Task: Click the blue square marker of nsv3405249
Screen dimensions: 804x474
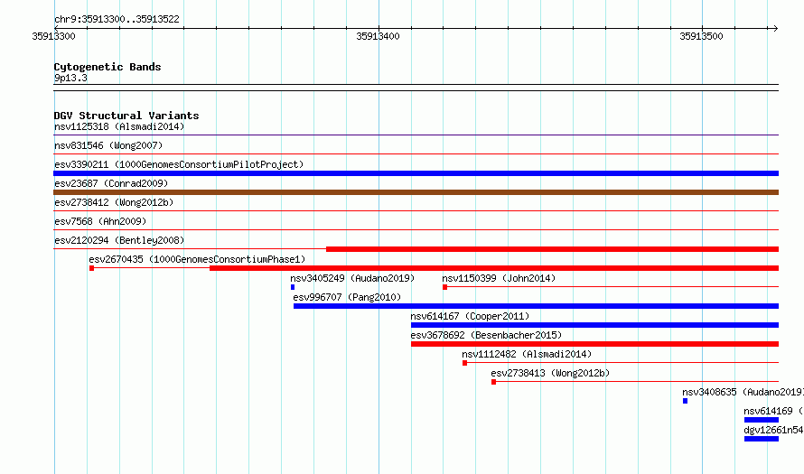Action: pyautogui.click(x=293, y=287)
